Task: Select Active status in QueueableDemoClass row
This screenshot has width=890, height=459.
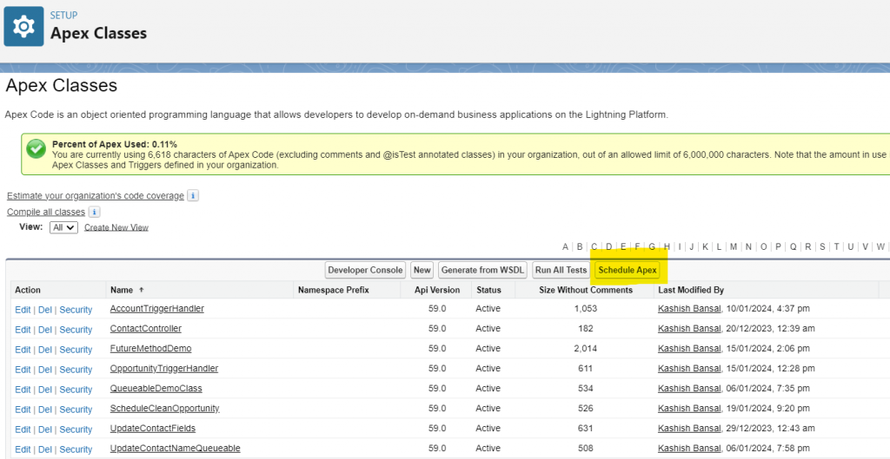Action: coord(488,388)
